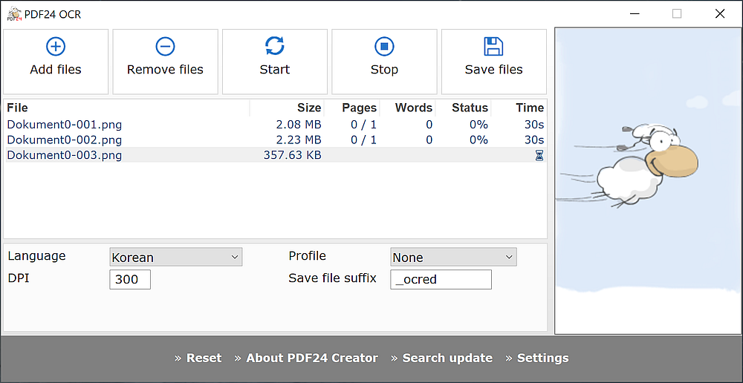The width and height of the screenshot is (743, 383).
Task: Click the Status column header
Action: point(470,108)
